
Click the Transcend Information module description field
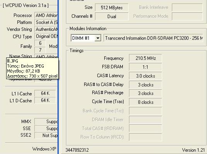click(x=153, y=38)
